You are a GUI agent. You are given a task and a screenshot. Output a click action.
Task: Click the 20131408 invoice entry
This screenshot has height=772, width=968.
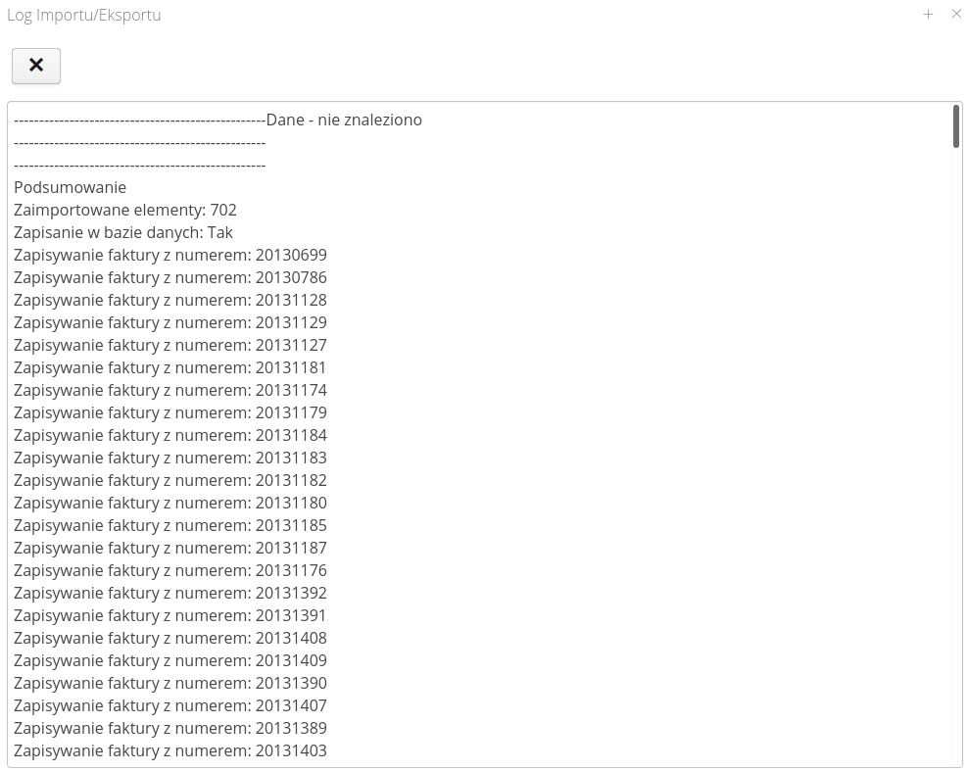click(x=169, y=638)
